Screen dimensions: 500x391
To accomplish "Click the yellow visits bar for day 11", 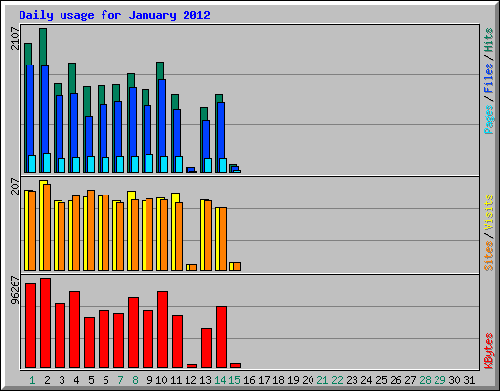I will coord(174,232).
